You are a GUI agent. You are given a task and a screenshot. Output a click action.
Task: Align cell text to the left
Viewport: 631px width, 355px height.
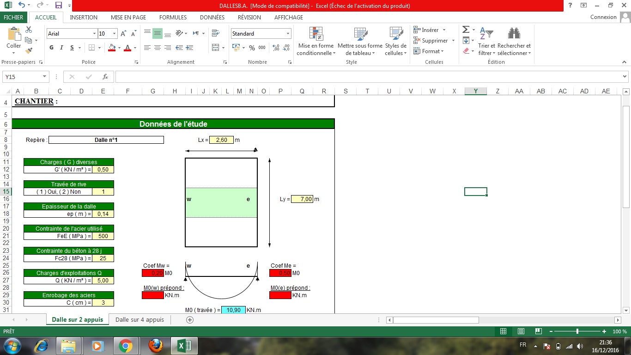(147, 48)
